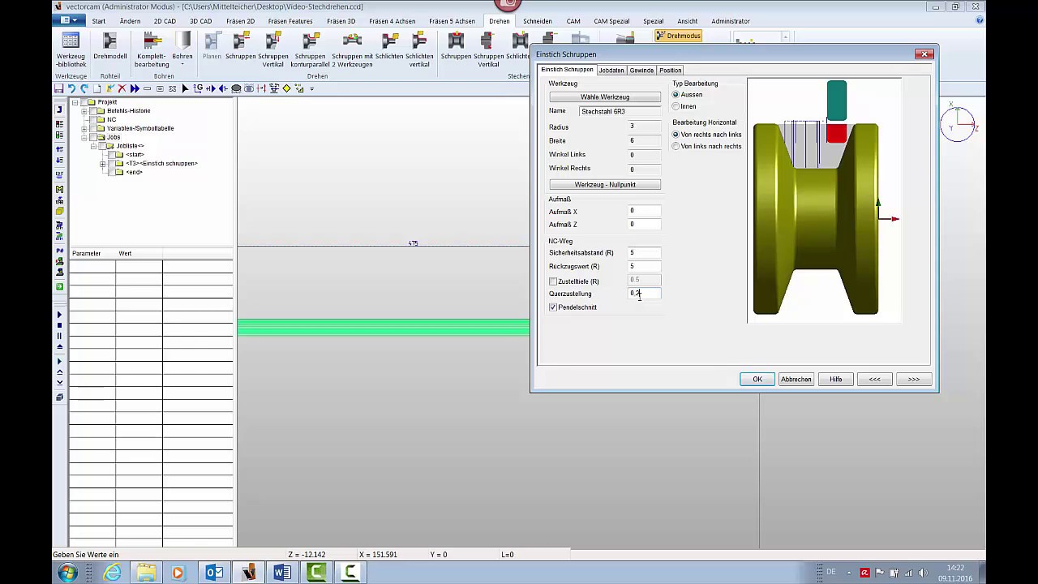Click the Abbrechen button
1038x584 pixels.
pyautogui.click(x=796, y=380)
